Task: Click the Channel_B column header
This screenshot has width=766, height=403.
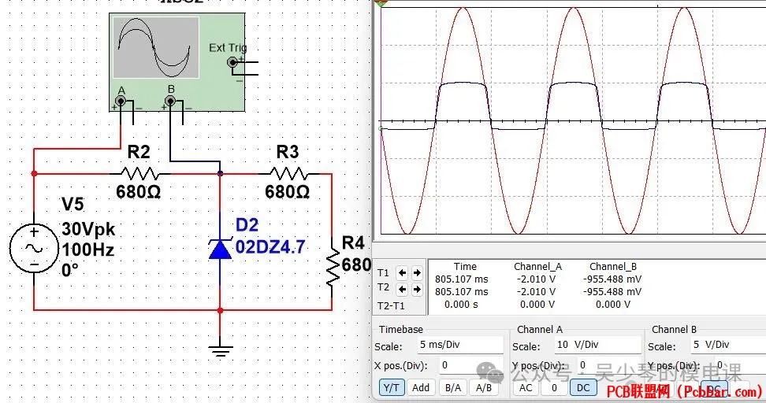Action: [613, 267]
